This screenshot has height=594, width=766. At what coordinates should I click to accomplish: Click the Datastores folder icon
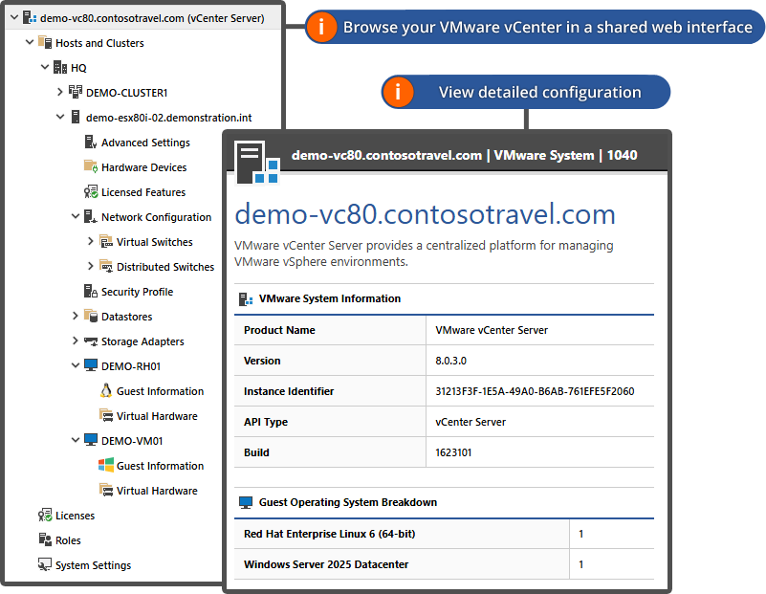coord(91,316)
